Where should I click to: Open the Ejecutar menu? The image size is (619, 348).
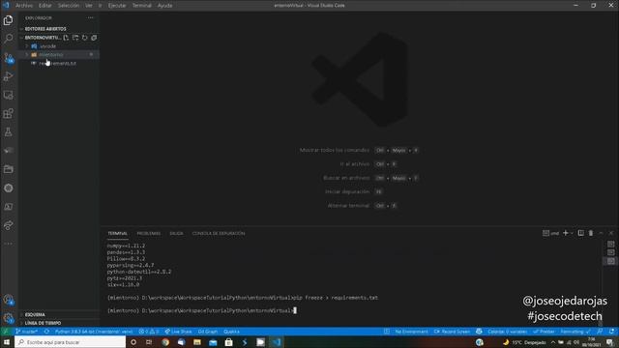point(117,6)
